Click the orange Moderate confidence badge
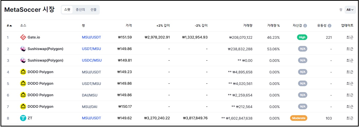Viewport: 359px width, 127px height. (299, 118)
